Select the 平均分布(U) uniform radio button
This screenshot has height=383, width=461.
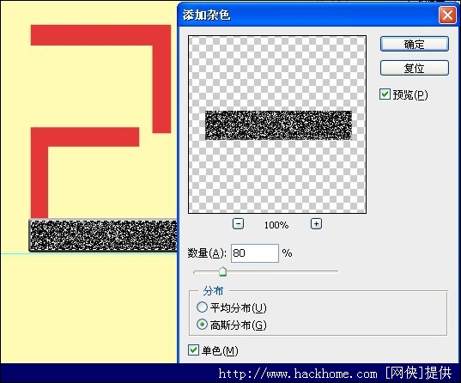coord(202,307)
